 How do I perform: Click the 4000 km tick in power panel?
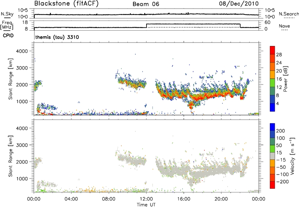point(22,51)
